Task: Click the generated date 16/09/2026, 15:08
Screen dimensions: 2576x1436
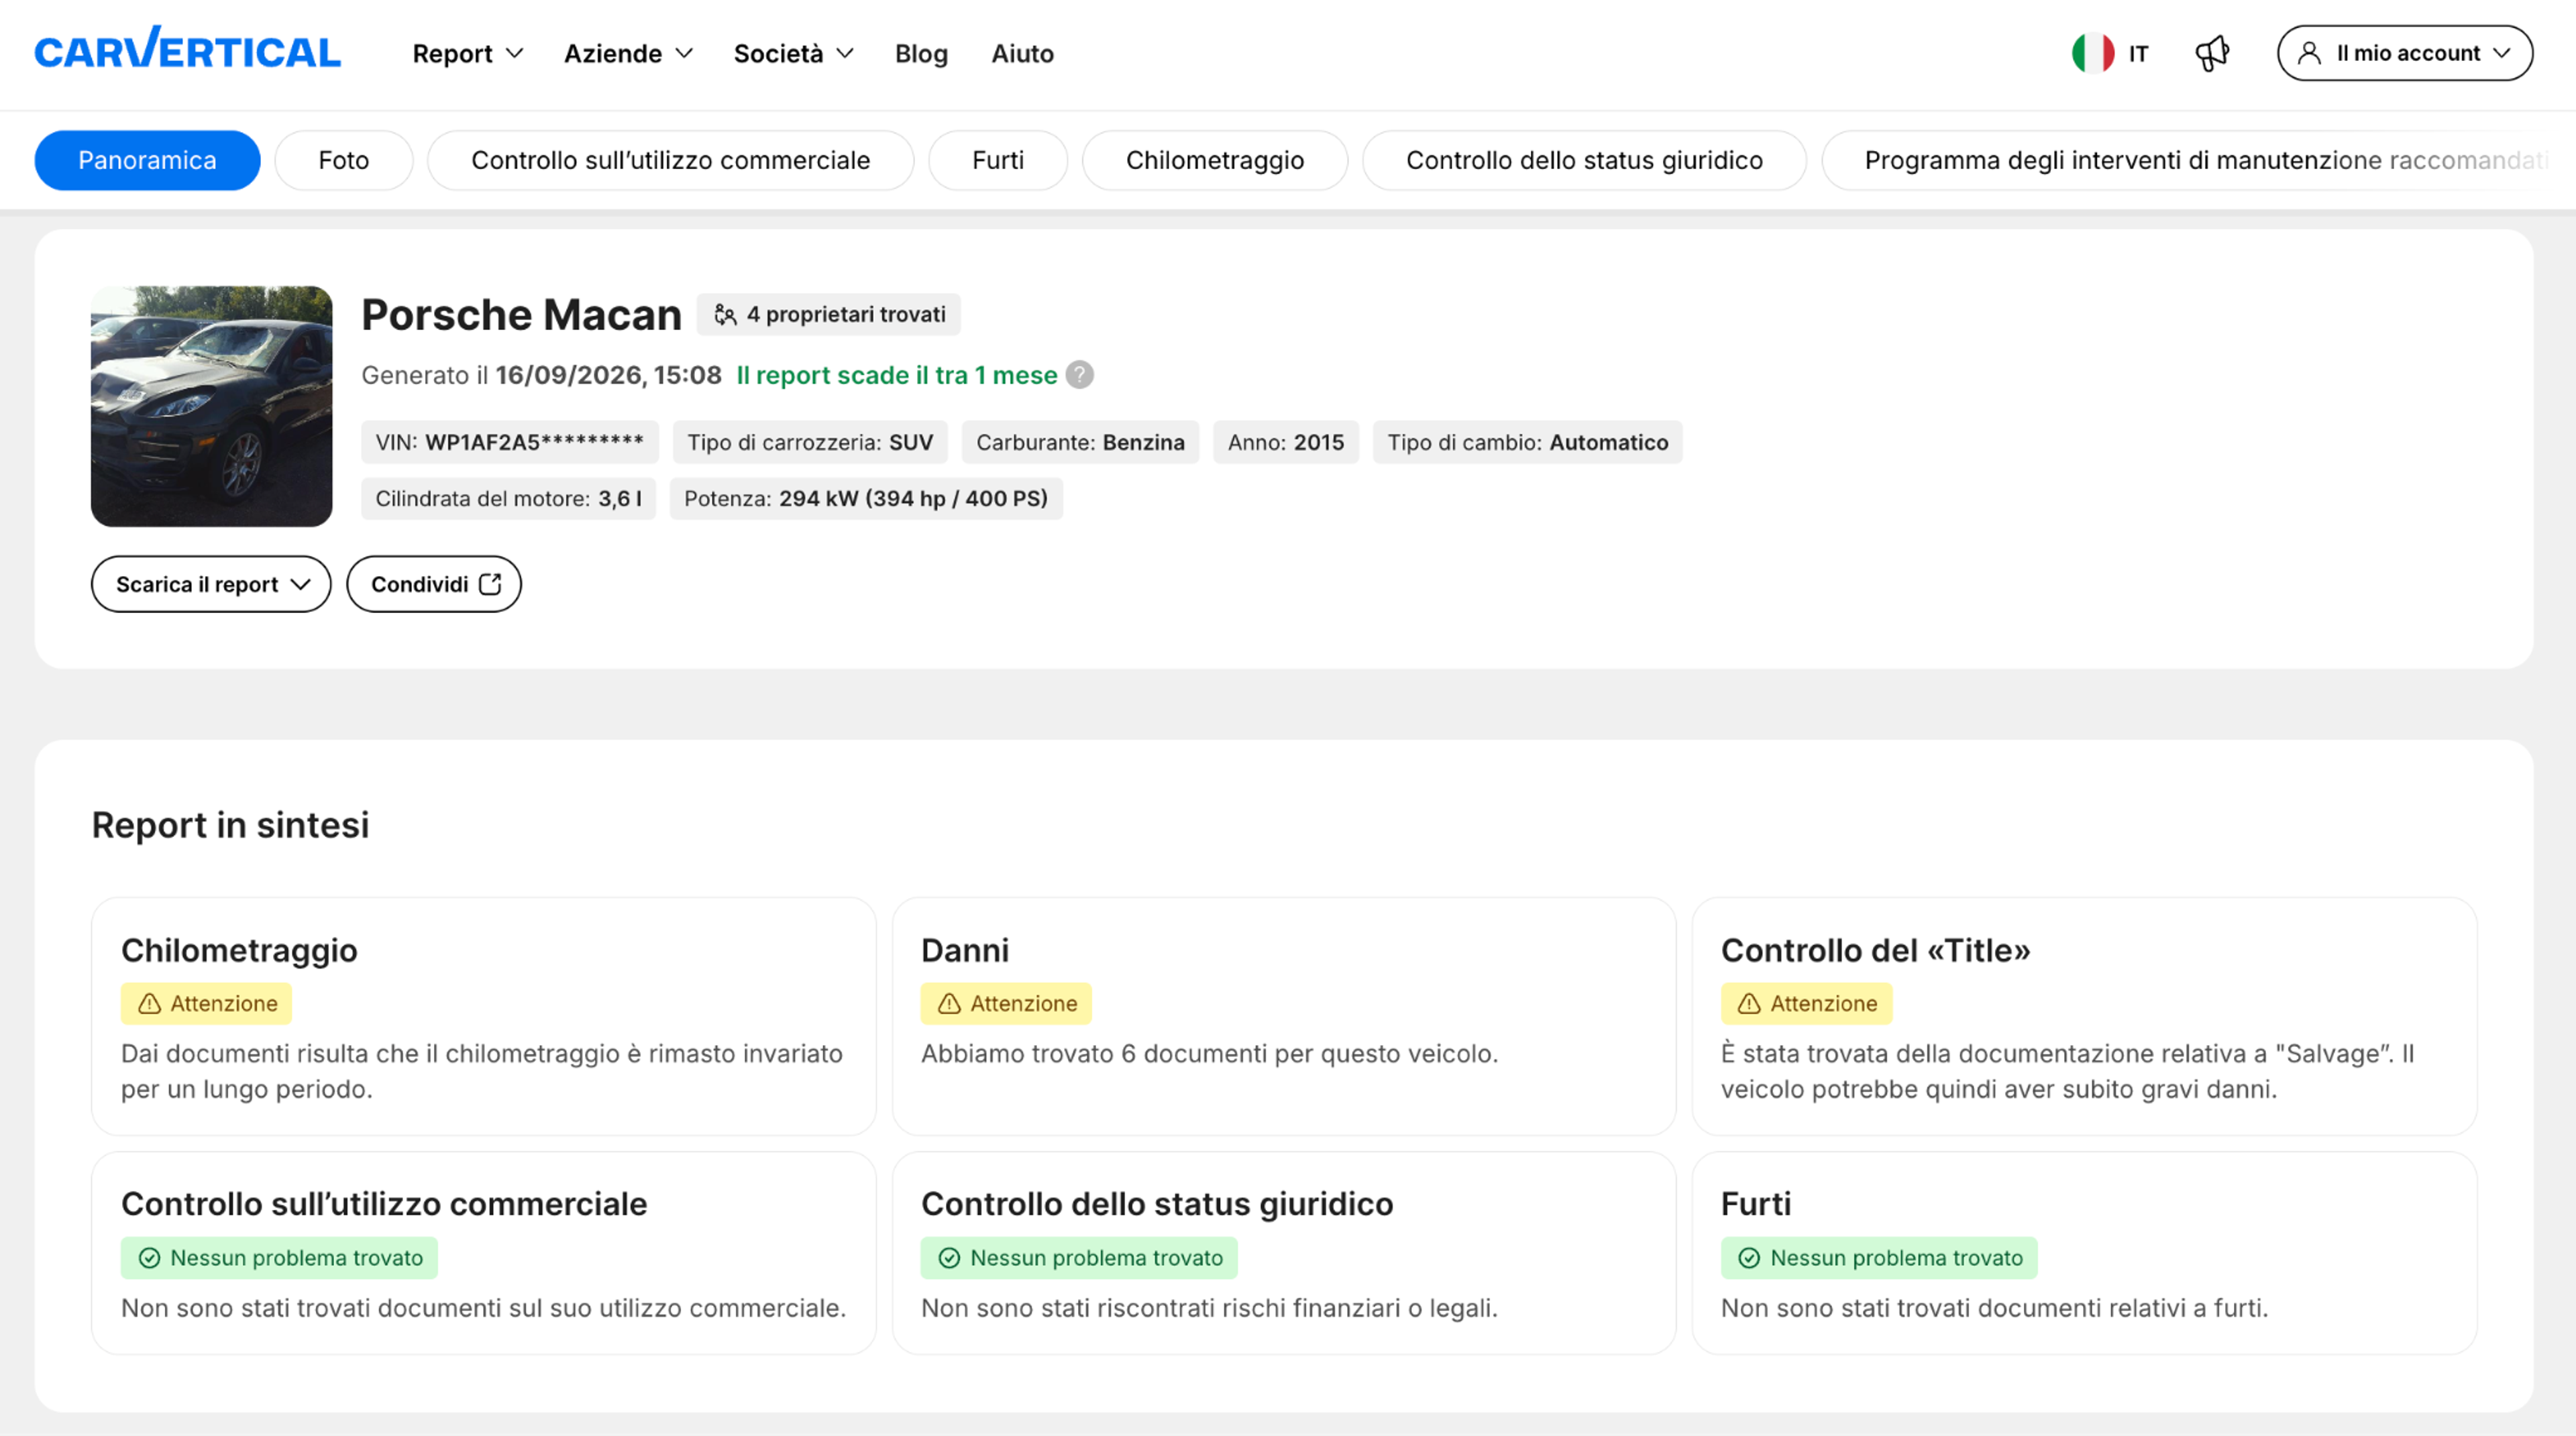Action: [x=609, y=375]
